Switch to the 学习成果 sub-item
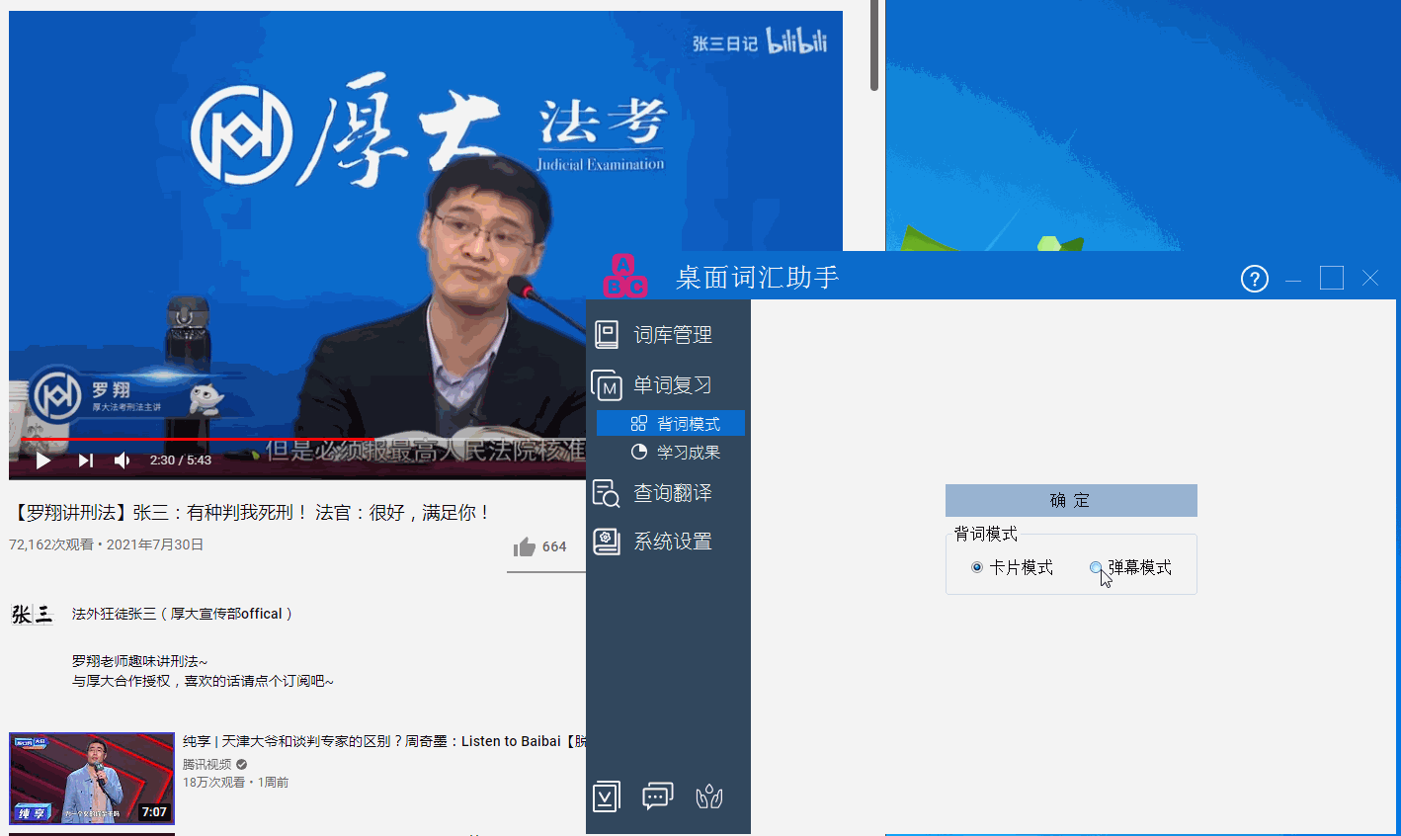 688,453
